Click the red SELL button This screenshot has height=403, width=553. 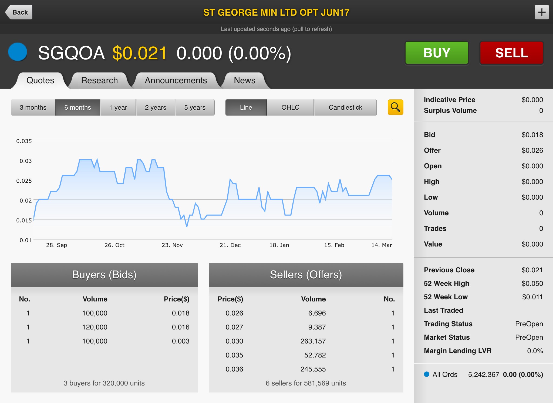pos(511,53)
